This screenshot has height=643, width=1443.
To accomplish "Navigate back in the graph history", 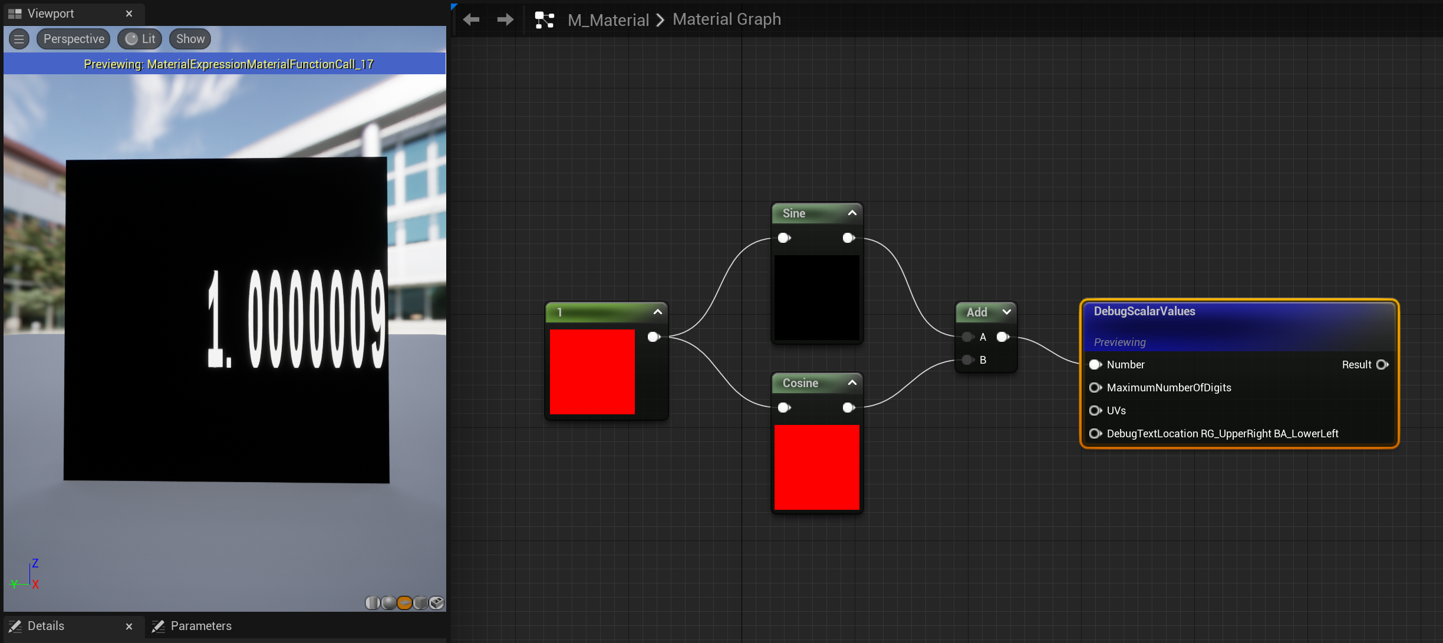I will pyautogui.click(x=471, y=20).
